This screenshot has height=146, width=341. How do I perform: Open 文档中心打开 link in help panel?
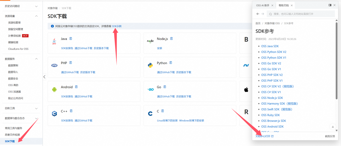265,136
